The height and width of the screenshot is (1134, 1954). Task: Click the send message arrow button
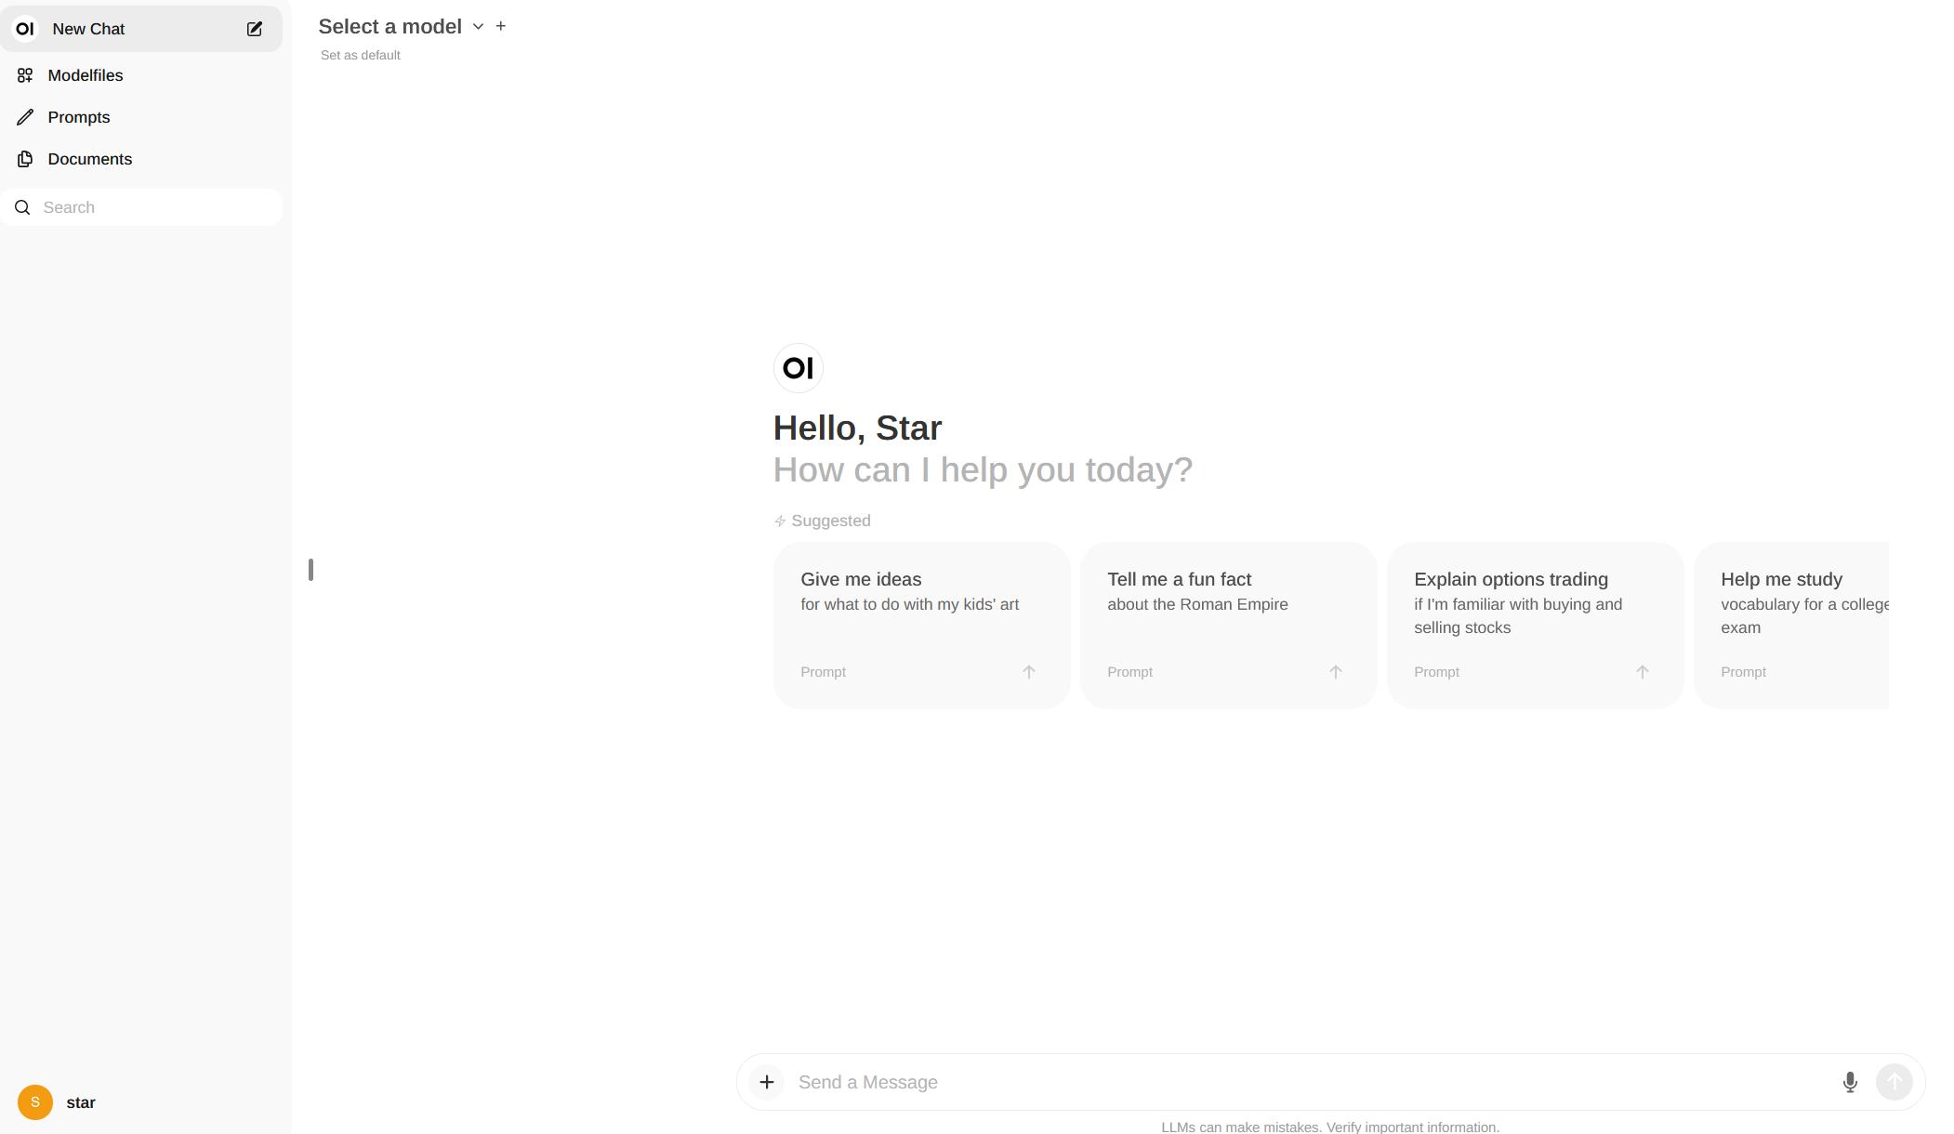tap(1894, 1082)
